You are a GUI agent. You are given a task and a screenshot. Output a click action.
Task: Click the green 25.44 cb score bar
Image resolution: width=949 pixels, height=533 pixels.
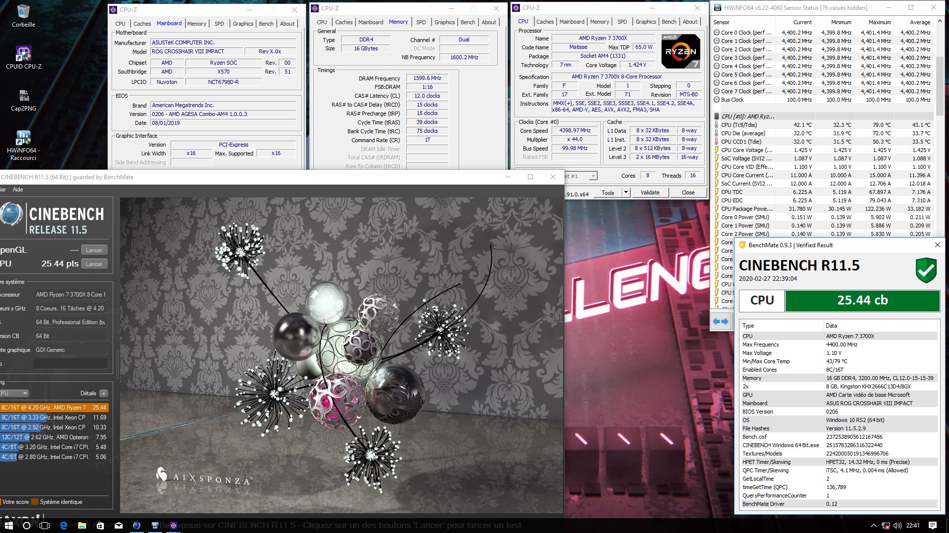pyautogui.click(x=862, y=301)
